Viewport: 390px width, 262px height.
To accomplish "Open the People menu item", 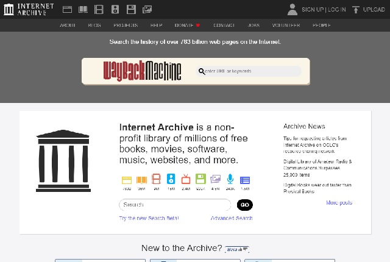I will (321, 25).
